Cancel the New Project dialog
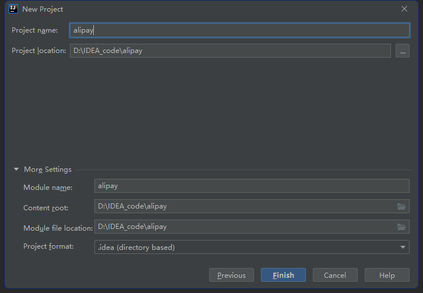423x293 pixels. (335, 275)
